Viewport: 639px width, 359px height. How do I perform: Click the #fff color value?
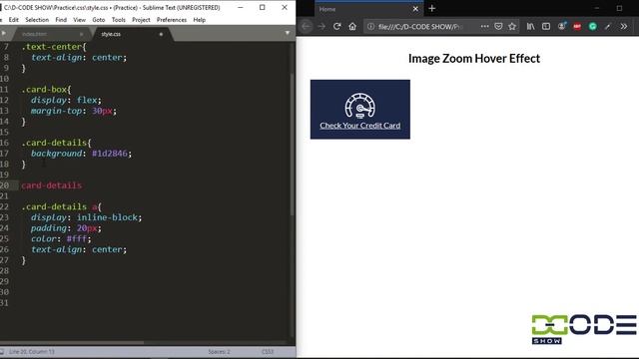tap(76, 239)
